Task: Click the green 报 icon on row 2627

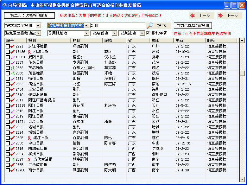Action: pos(13,159)
